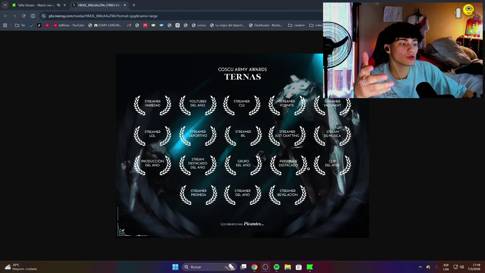Viewport: 485px width, 273px height.
Task: Open a new browser tab
Action: [134, 5]
